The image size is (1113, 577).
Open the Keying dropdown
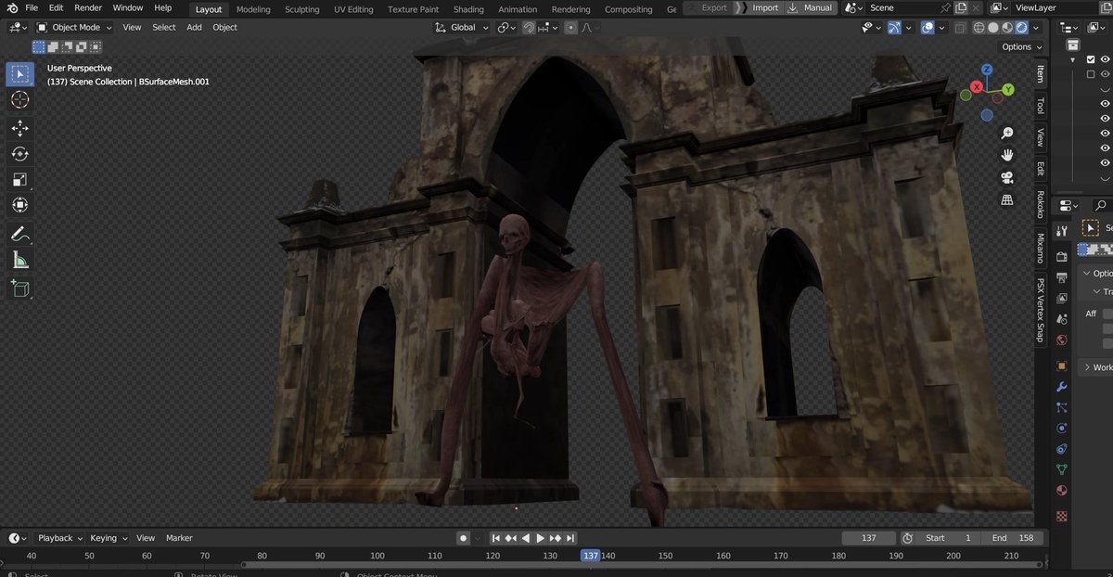click(x=108, y=538)
